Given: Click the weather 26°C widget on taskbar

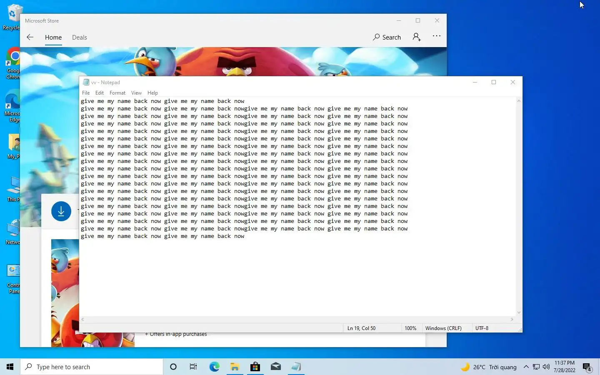Looking at the screenshot, I should coord(489,367).
